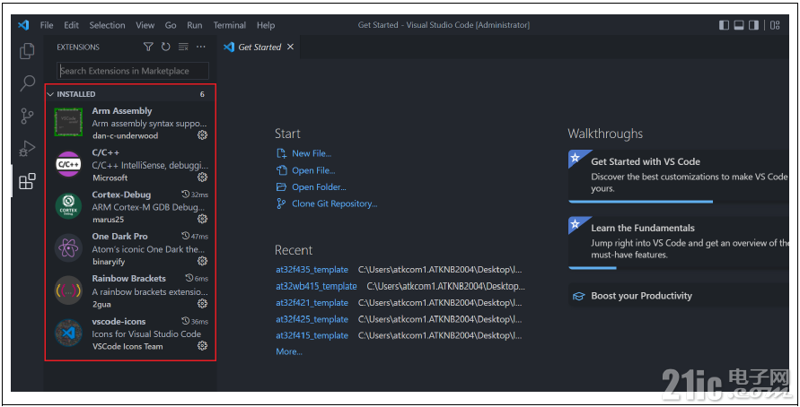Open recent at32f421_template project
Screen dimensions: 800x407
(312, 303)
